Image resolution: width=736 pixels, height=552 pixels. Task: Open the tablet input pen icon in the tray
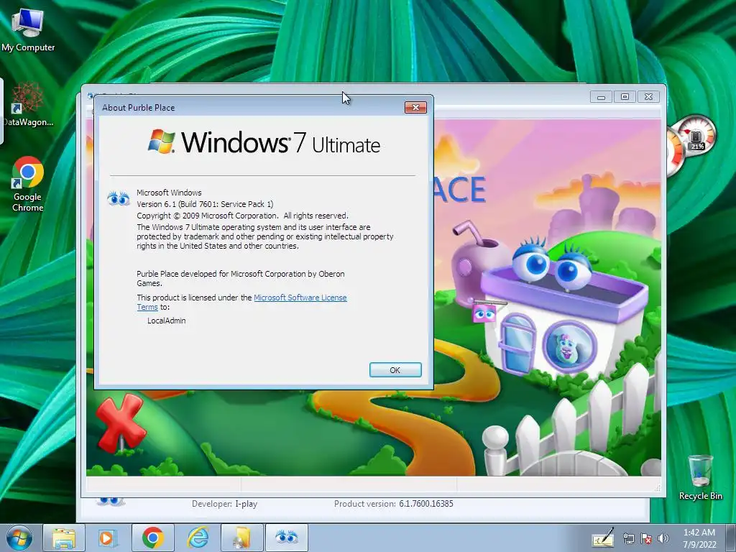(x=603, y=538)
